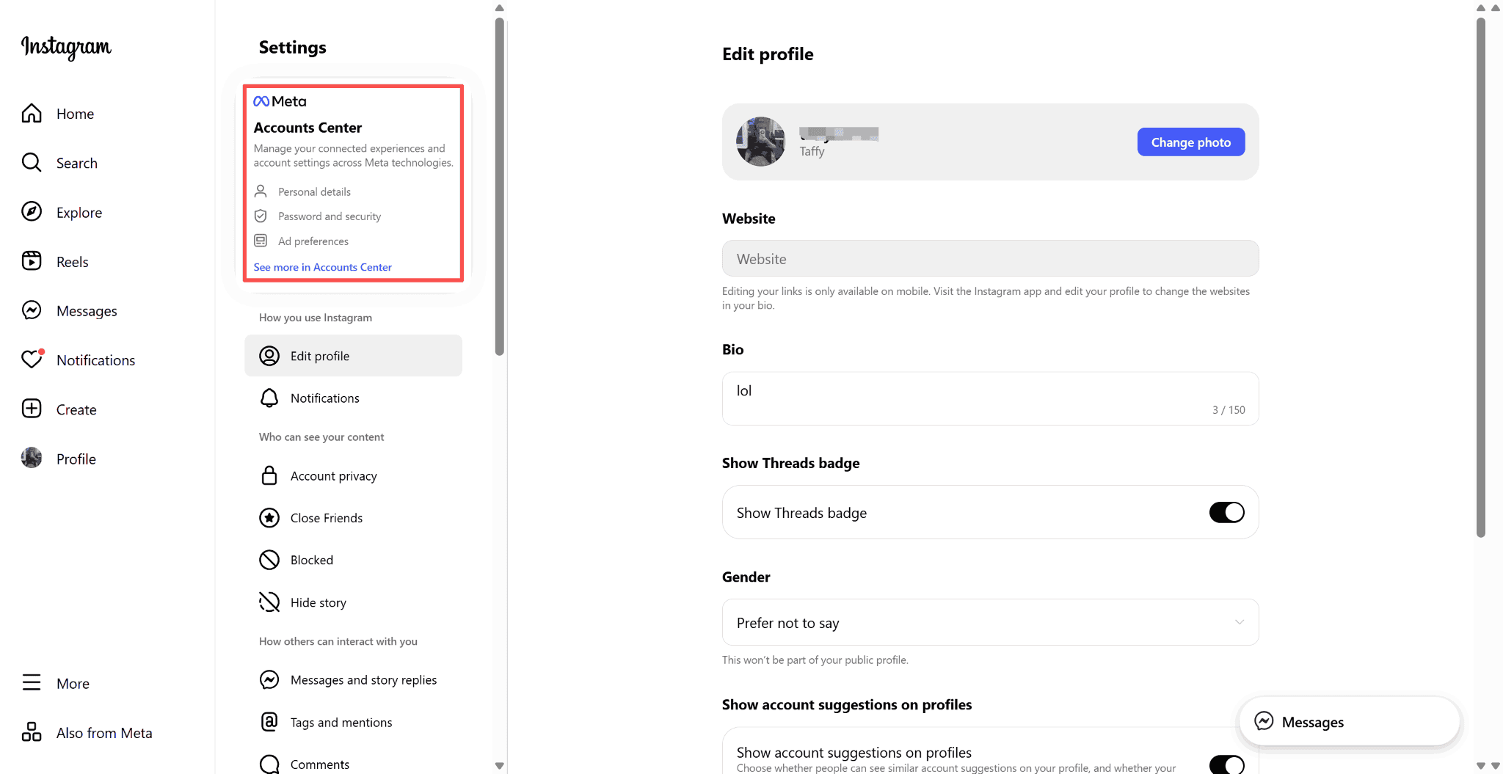Open the Search magnifier icon
The width and height of the screenshot is (1503, 774).
pos(32,162)
